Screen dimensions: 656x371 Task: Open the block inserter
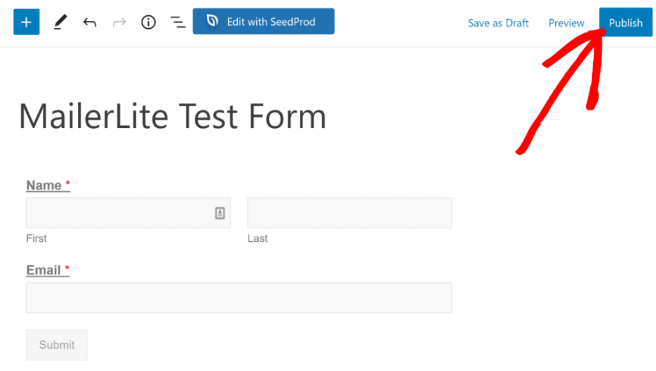[26, 22]
